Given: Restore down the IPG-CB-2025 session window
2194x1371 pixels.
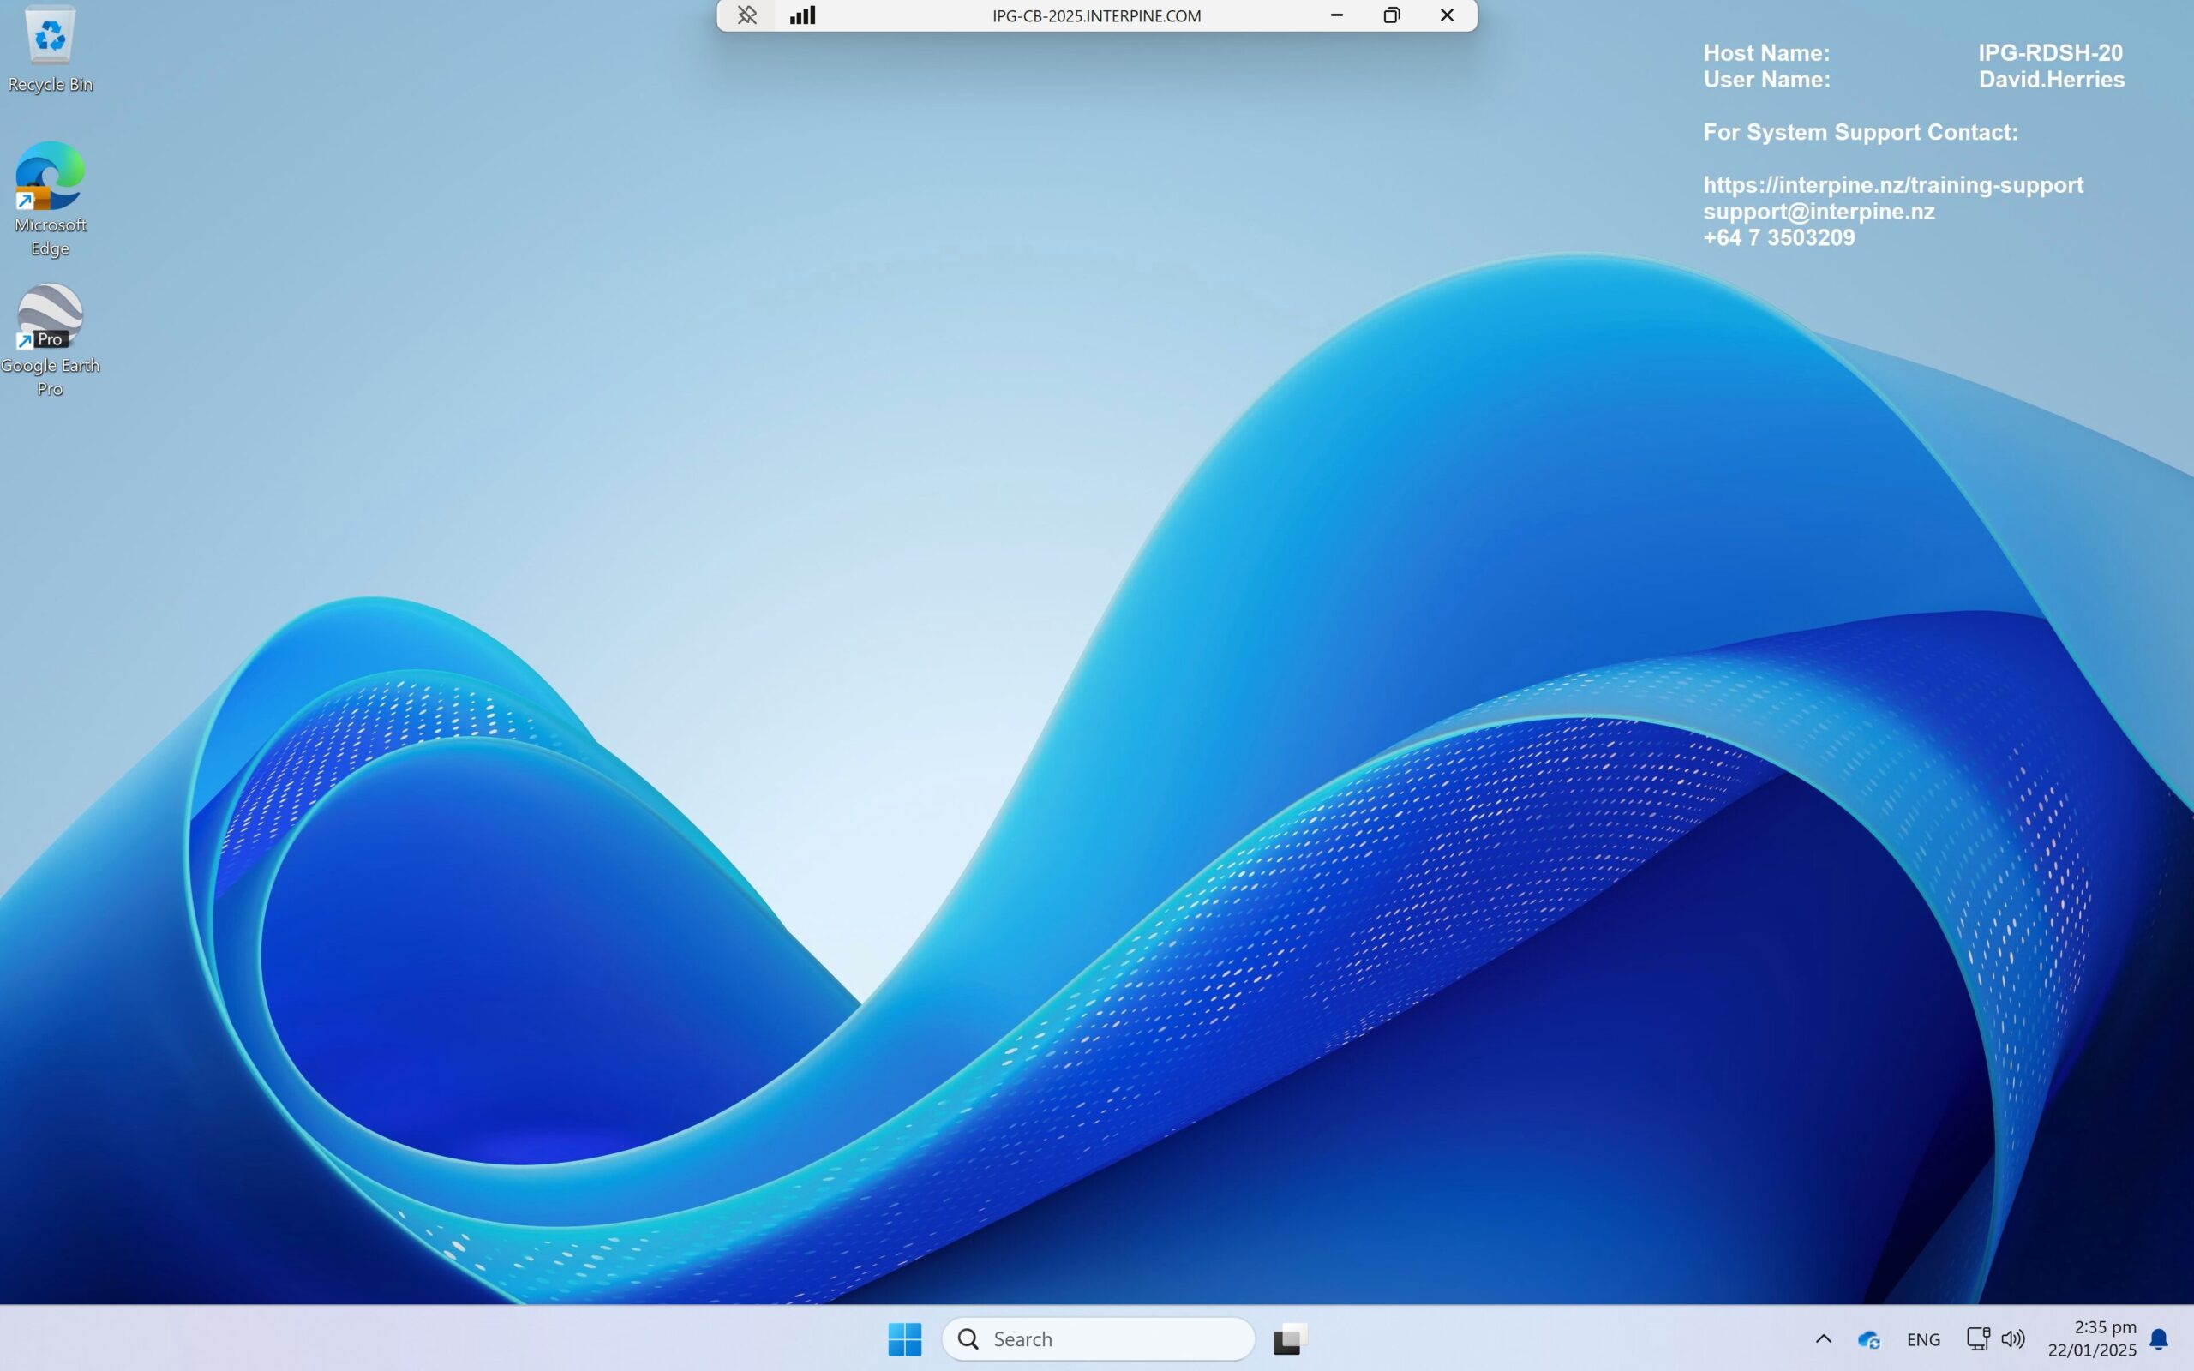Looking at the screenshot, I should coord(1392,15).
